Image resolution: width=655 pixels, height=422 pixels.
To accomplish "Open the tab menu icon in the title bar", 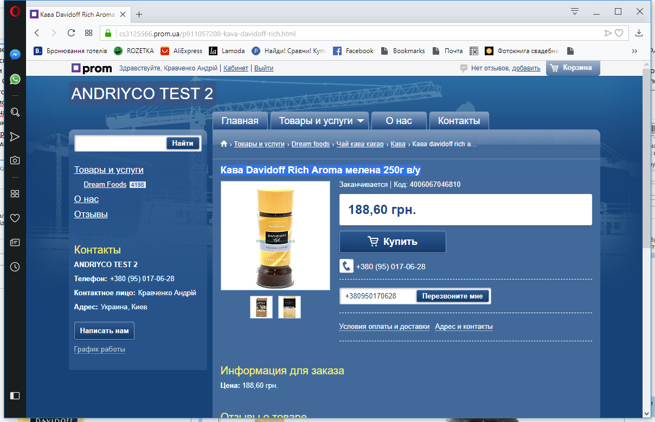I will point(575,11).
